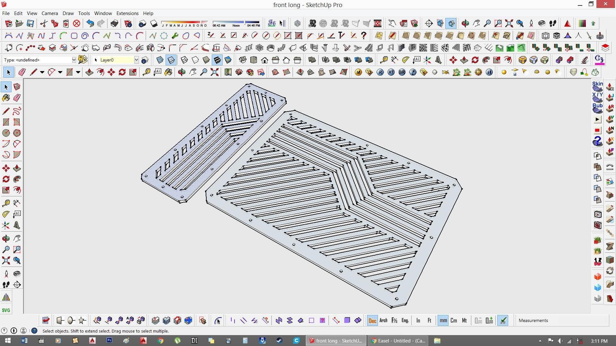Click the Easel Chrome taskbar button
Image resolution: width=616 pixels, height=346 pixels.
398,341
